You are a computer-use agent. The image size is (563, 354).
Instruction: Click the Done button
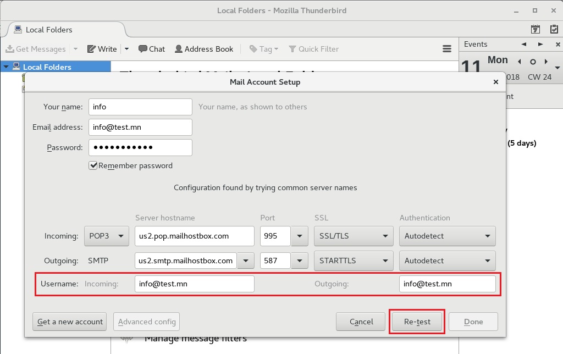pyautogui.click(x=473, y=322)
